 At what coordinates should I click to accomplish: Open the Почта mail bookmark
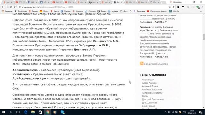pyautogui.click(x=44, y=11)
